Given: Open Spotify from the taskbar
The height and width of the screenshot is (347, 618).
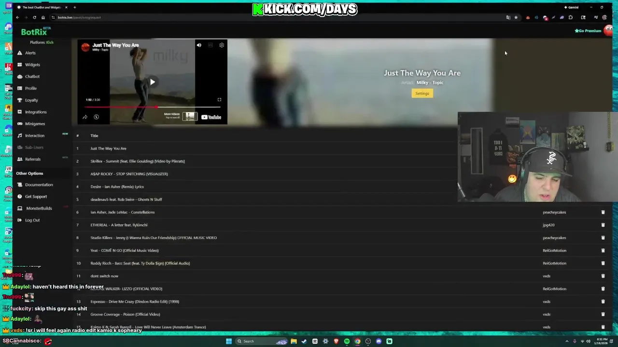Looking at the screenshot, I should pyautogui.click(x=347, y=341).
